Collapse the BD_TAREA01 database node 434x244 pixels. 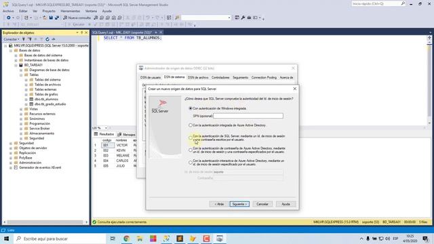point(16,65)
